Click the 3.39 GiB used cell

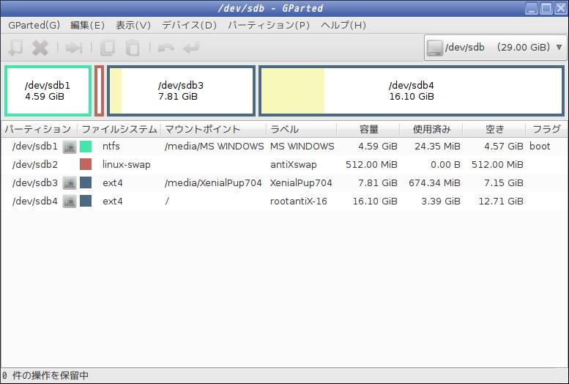[x=441, y=201]
